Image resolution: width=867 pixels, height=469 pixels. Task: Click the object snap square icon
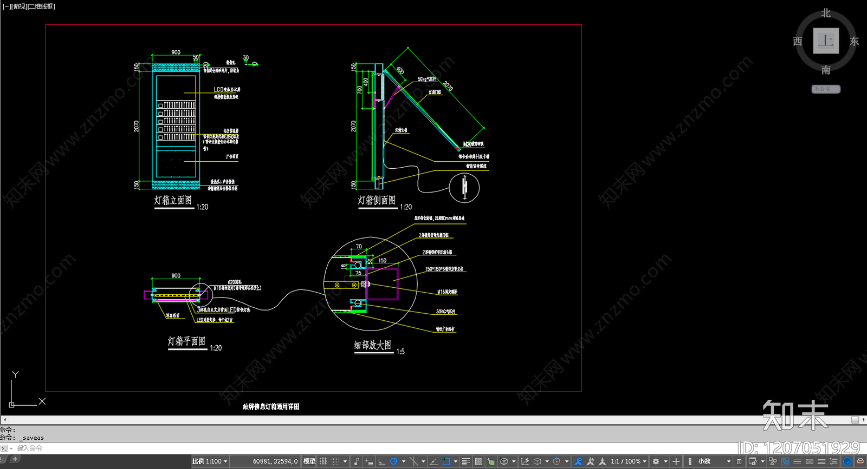[x=446, y=461]
